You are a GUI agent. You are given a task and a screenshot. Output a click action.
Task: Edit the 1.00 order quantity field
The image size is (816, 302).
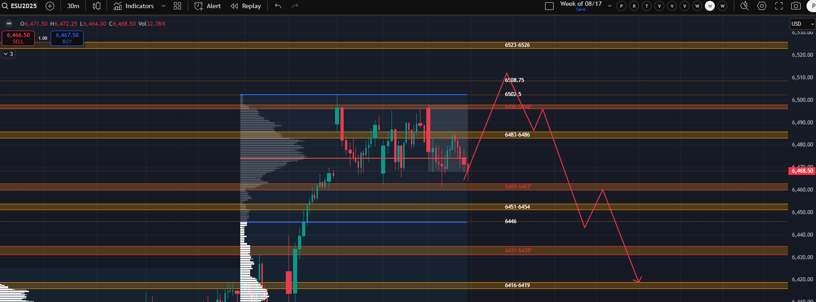click(43, 38)
